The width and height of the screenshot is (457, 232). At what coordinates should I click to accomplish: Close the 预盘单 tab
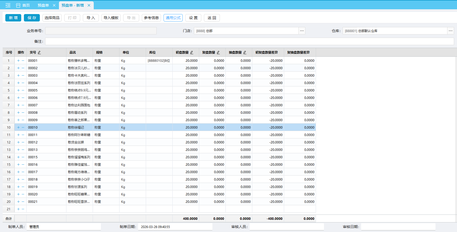coord(54,5)
